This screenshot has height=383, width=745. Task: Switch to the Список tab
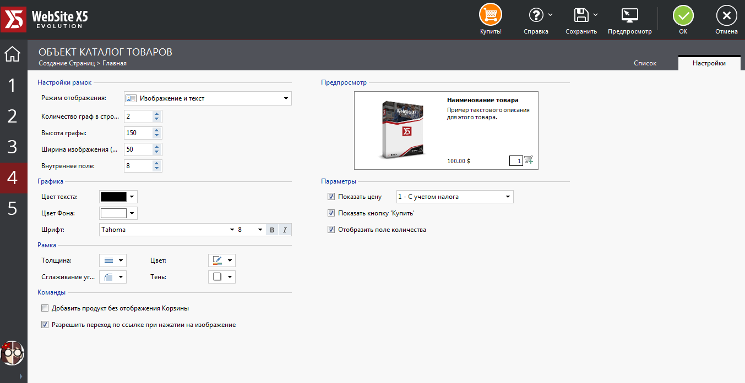point(645,63)
